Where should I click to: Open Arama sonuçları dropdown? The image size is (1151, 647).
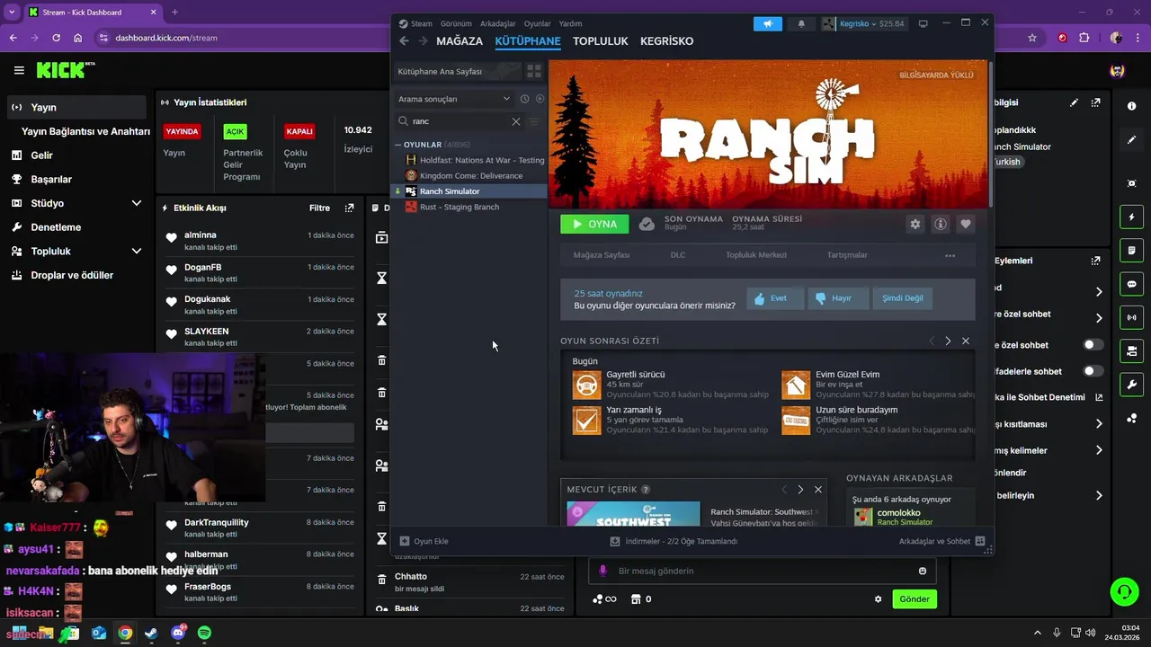pos(455,99)
